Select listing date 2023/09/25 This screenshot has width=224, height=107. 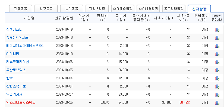click(x=64, y=102)
